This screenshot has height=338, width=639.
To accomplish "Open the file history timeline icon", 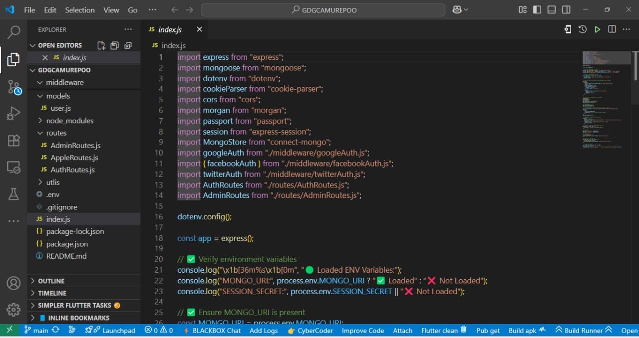I will click(x=582, y=29).
